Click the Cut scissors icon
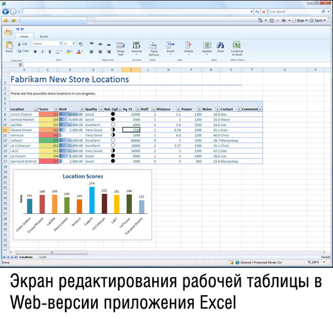The width and height of the screenshot is (333, 319). pos(19,44)
